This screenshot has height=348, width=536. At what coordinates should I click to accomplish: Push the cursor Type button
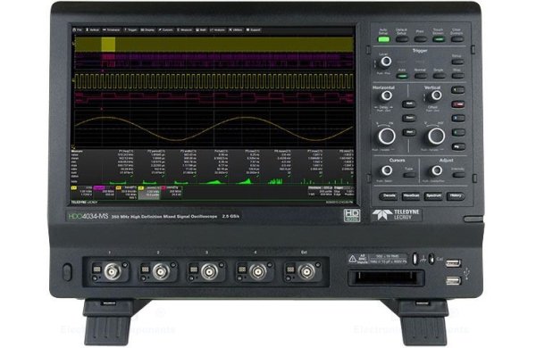tap(409, 175)
